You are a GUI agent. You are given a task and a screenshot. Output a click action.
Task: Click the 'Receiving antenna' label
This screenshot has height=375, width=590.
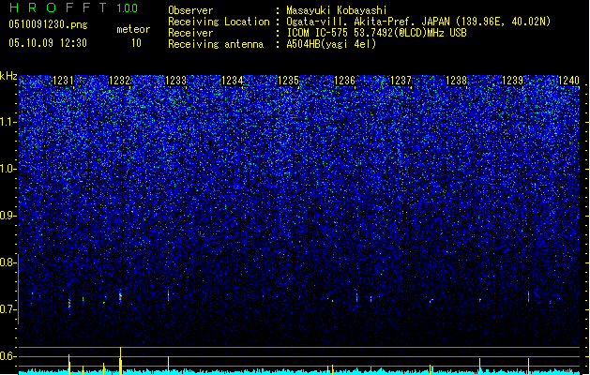click(x=216, y=44)
